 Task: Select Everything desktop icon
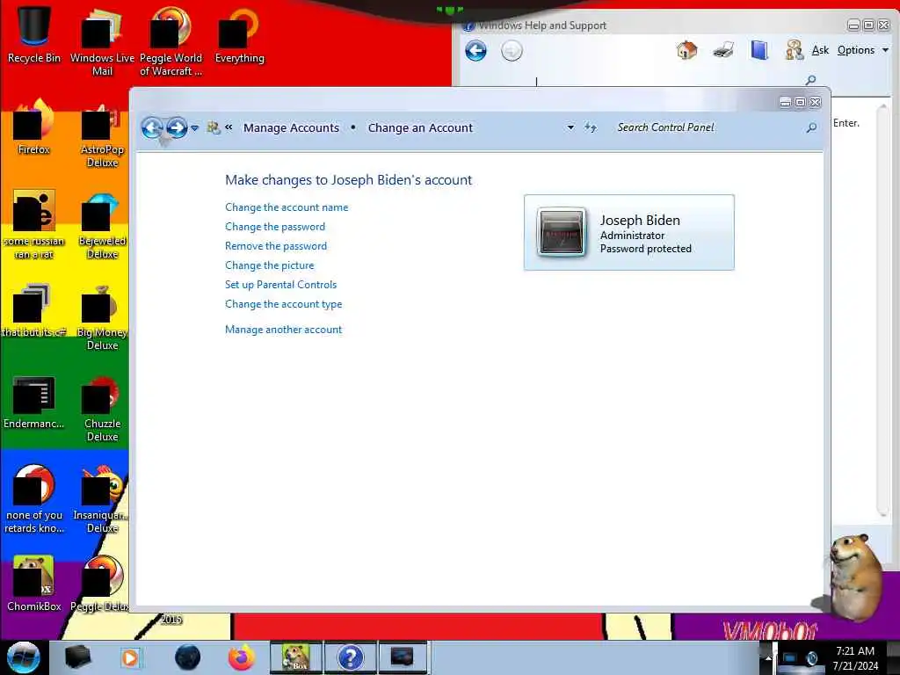[239, 34]
